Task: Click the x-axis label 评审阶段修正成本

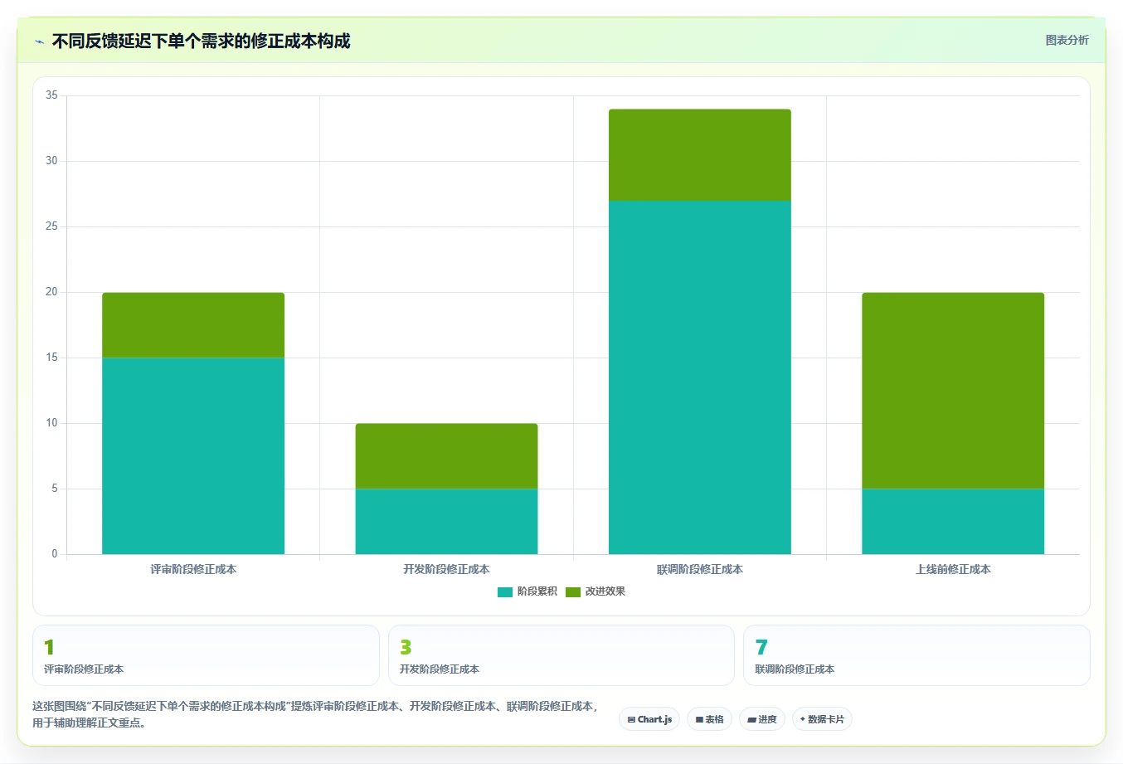Action: point(193,569)
